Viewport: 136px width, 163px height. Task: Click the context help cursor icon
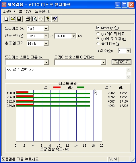click(55, 19)
